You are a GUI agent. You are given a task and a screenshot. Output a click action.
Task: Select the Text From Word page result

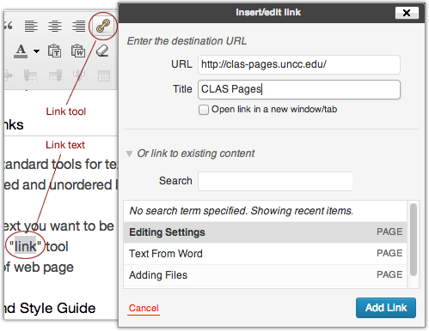click(265, 254)
